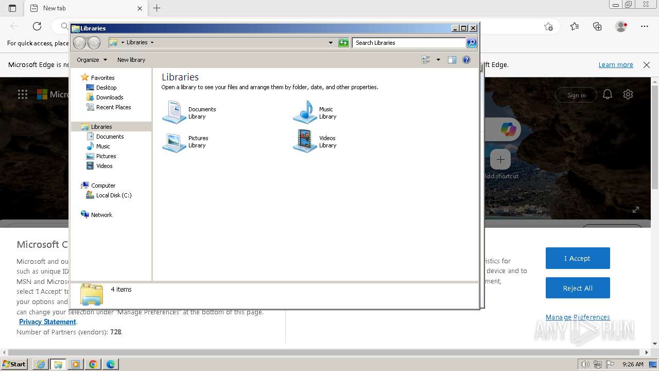Open Edge settings and more menu
Image resolution: width=659 pixels, height=371 pixels.
click(645, 26)
